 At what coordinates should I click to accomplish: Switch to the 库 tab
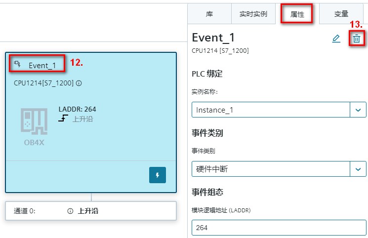(x=209, y=14)
